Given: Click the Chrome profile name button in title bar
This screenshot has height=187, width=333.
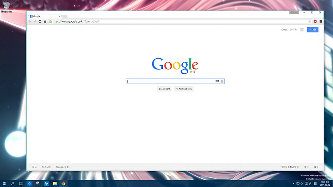Looking at the screenshot, I should [294, 12].
